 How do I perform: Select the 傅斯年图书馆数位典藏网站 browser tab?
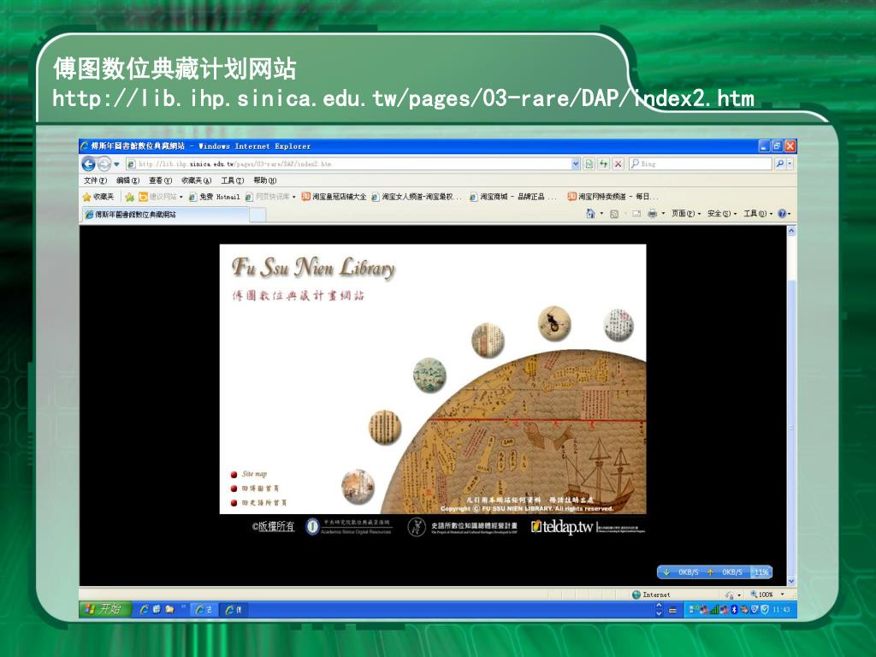[165, 215]
